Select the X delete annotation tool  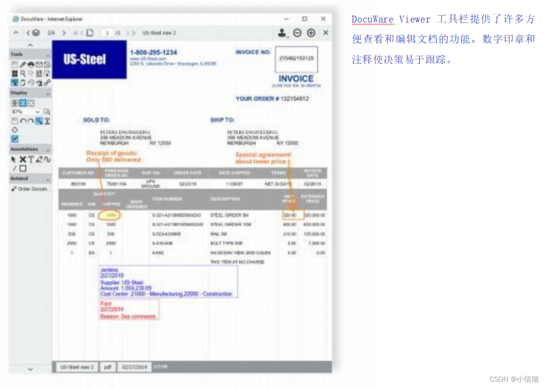(x=23, y=159)
